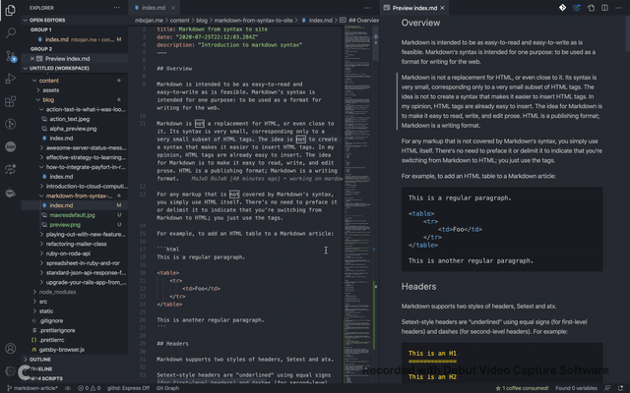Open preview group more actions ellipsis
The image size is (630, 393).
coord(619,8)
